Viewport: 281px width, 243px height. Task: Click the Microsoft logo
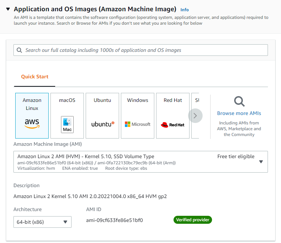(138, 124)
